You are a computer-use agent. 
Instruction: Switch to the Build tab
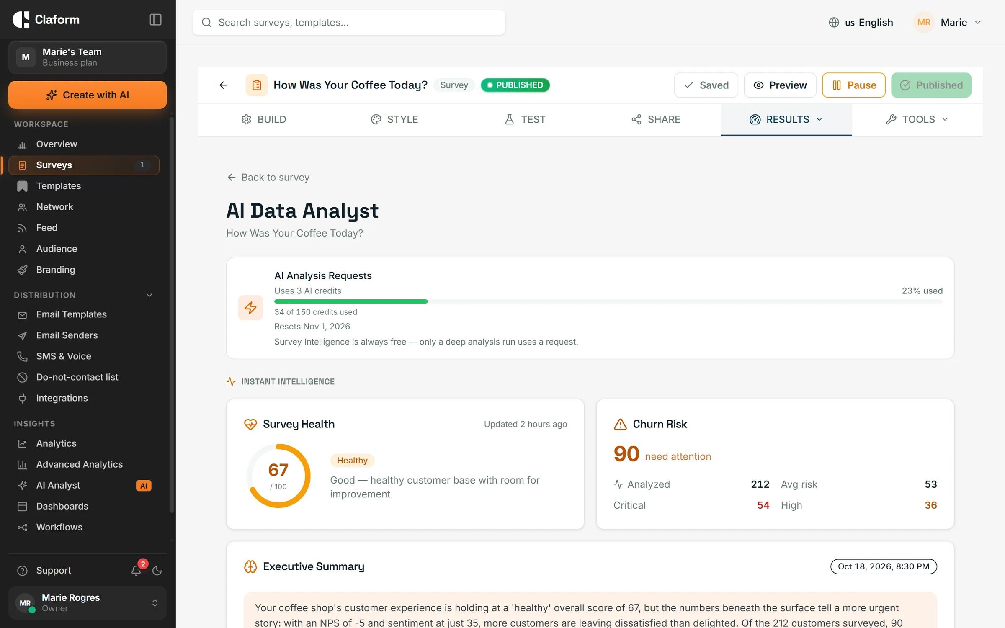click(x=263, y=120)
